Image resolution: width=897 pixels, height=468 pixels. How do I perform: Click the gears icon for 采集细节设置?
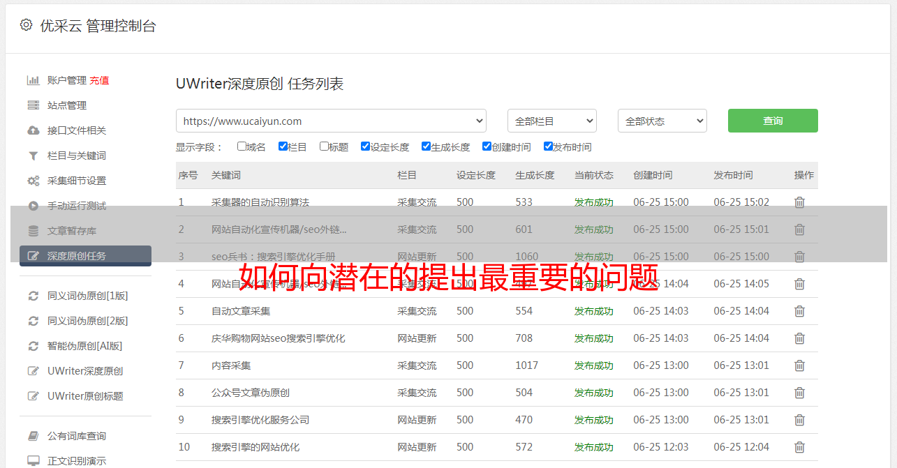pos(33,181)
